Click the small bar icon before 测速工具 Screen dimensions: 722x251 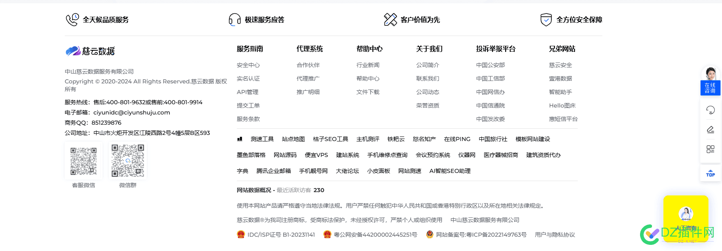pyautogui.click(x=240, y=139)
